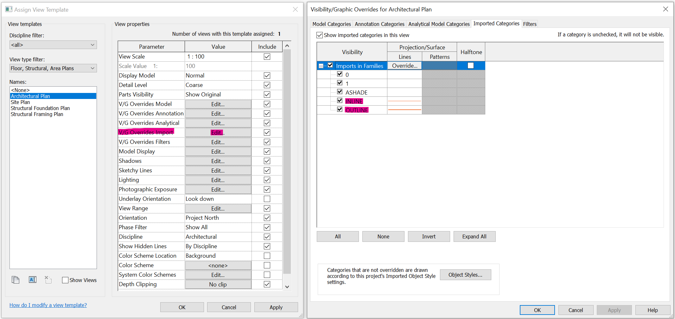This screenshot has height=319, width=675.
Task: Click the Phase Filter value Show All
Action: click(218, 227)
